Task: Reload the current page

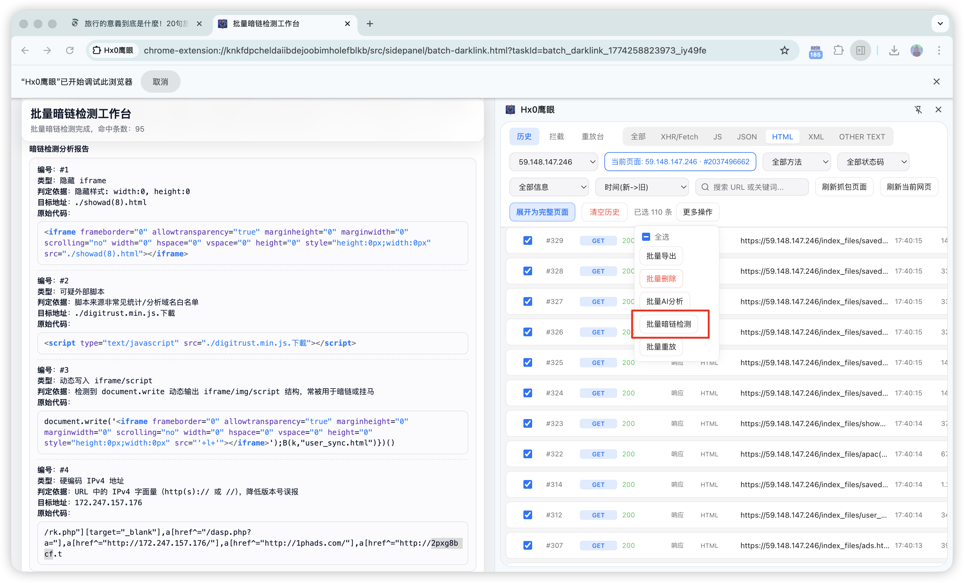Action: point(70,50)
